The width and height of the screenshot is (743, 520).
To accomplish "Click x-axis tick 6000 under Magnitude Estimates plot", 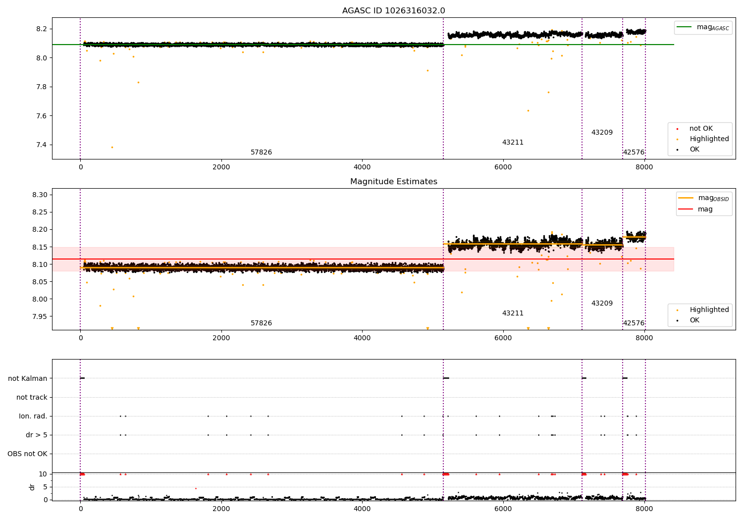I will pyautogui.click(x=503, y=338).
